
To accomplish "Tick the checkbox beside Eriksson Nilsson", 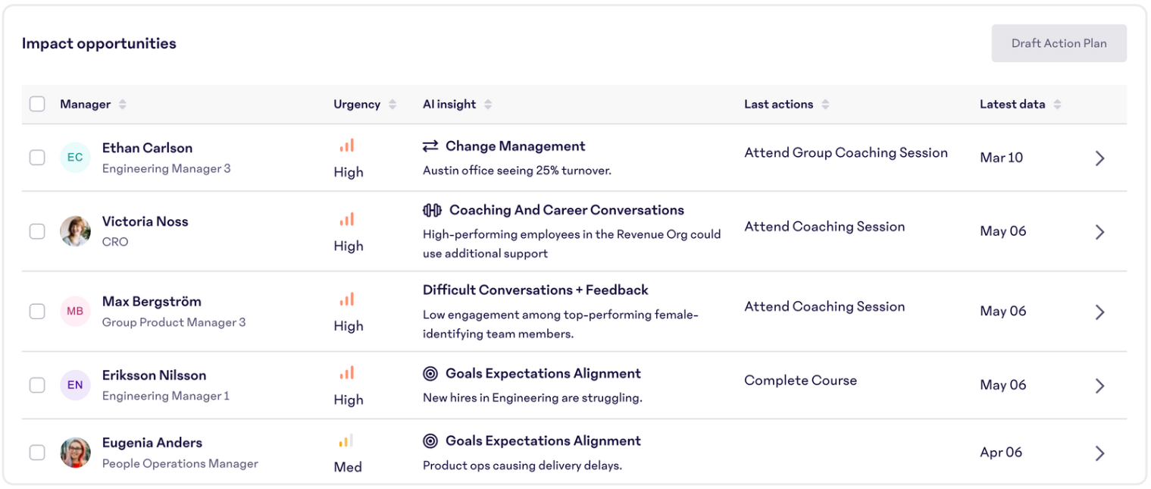I will click(x=37, y=385).
